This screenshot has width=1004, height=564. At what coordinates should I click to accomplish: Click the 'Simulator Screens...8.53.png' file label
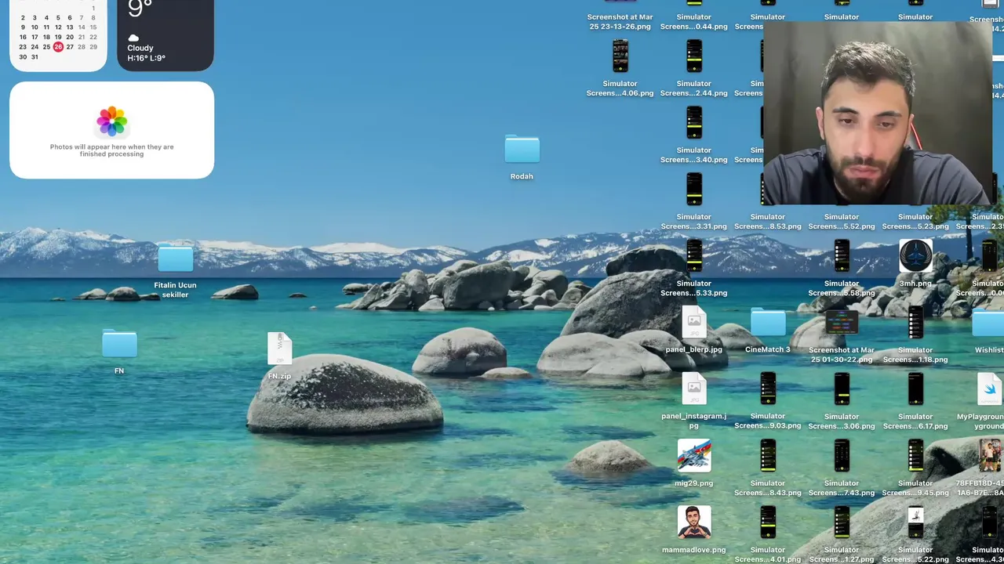768,222
